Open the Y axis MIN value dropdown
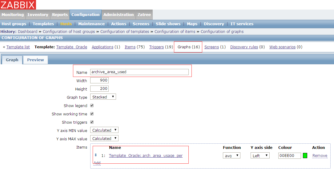Screen dimensions: 334x172 click(x=104, y=130)
